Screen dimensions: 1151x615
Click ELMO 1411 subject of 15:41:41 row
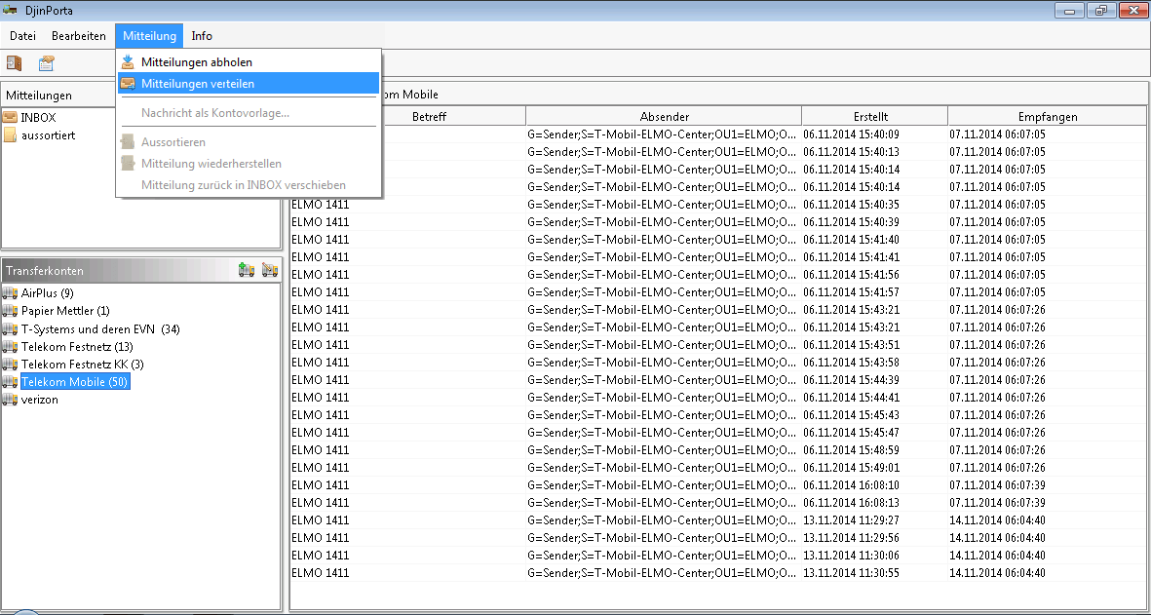click(x=320, y=257)
